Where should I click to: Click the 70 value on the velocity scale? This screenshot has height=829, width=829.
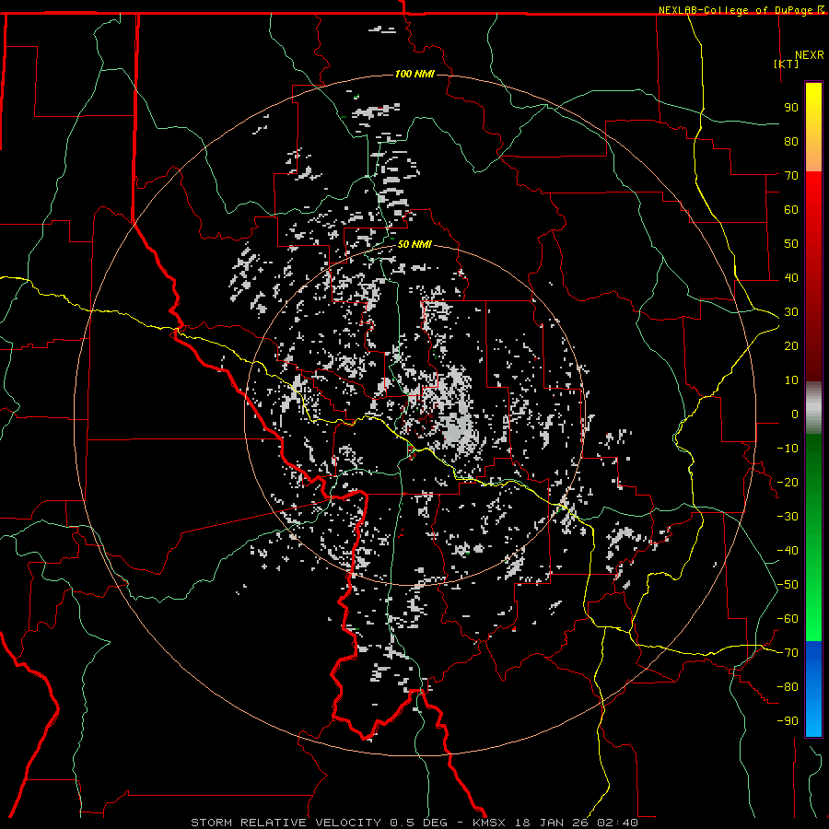click(x=791, y=176)
